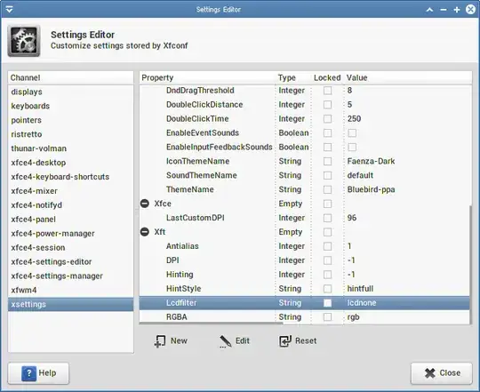Enable the EnableInputFeedbackSounds value checkbox
The width and height of the screenshot is (480, 392).
352,148
